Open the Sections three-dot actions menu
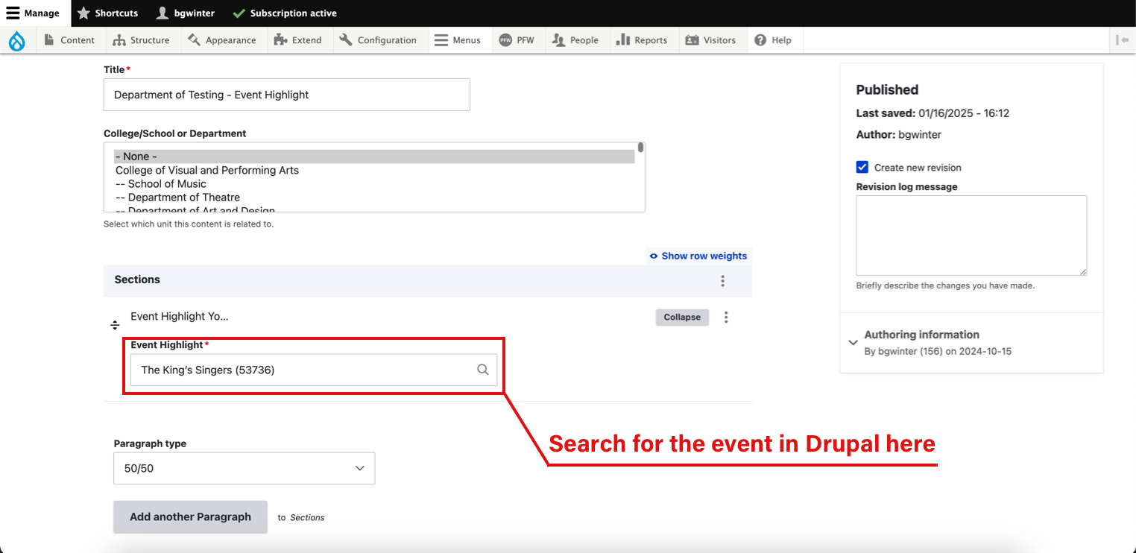1136x553 pixels. (722, 281)
